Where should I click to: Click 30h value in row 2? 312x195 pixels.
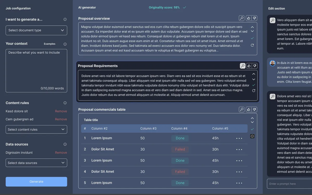(x=215, y=149)
